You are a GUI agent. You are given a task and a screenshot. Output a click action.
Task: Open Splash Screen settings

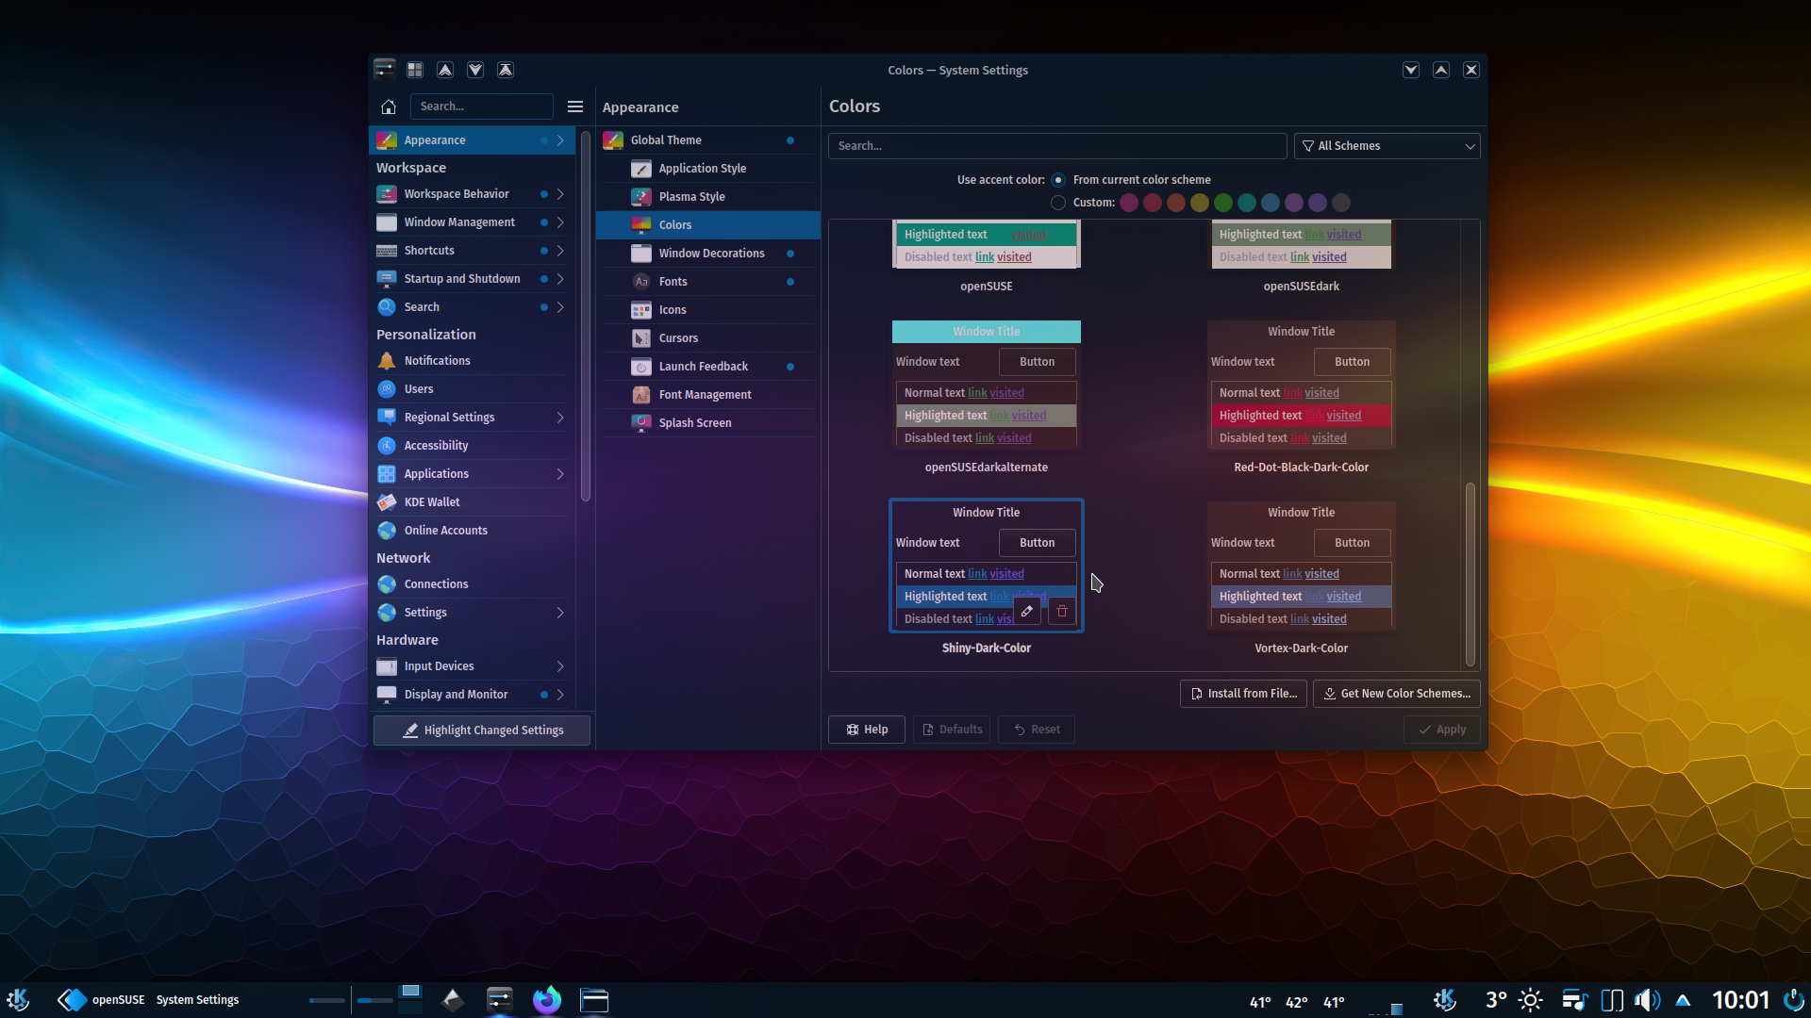(707, 423)
